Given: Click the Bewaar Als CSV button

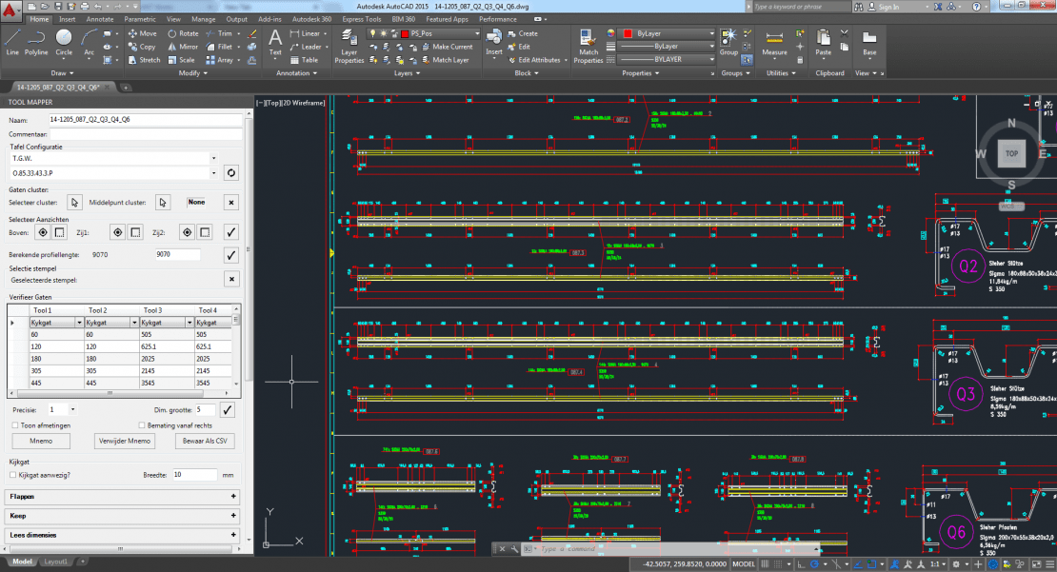Looking at the screenshot, I should click(205, 441).
